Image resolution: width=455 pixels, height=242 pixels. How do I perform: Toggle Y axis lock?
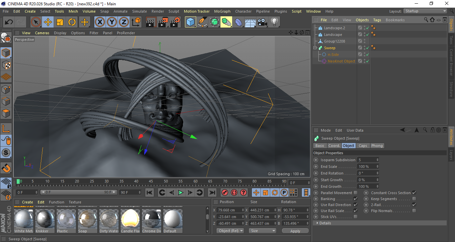point(112,22)
